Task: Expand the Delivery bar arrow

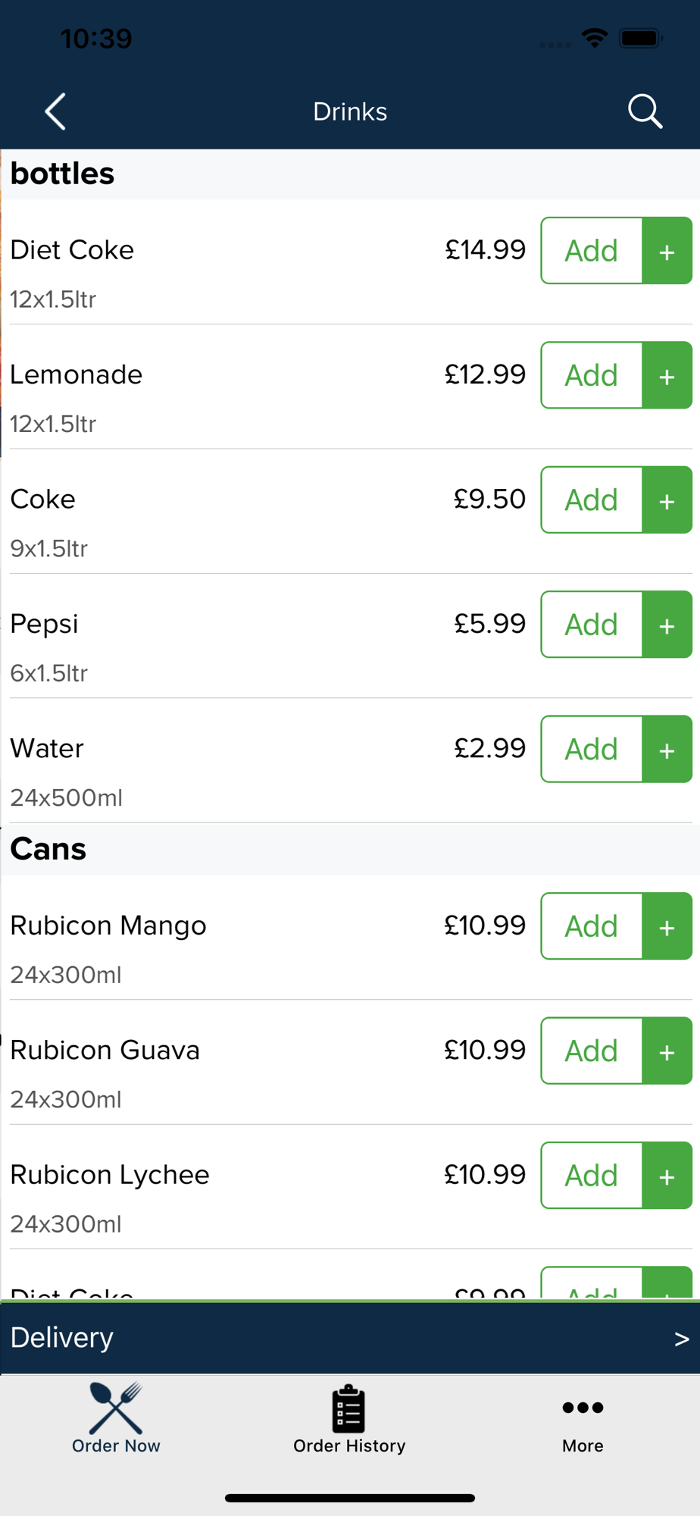Action: tap(681, 1339)
